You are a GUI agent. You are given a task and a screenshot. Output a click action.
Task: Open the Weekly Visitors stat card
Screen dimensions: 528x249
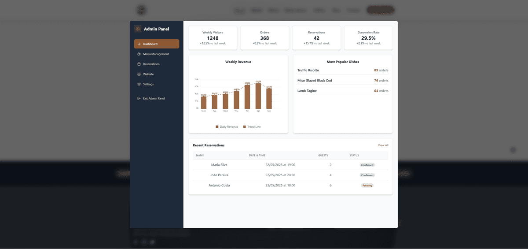213,38
